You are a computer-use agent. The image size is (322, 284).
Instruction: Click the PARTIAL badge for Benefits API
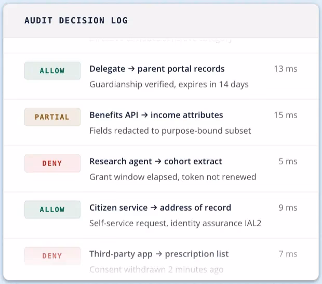point(52,117)
